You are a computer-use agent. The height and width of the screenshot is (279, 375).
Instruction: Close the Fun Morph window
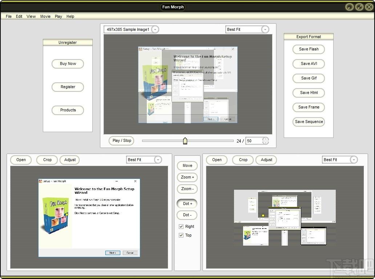point(369,7)
